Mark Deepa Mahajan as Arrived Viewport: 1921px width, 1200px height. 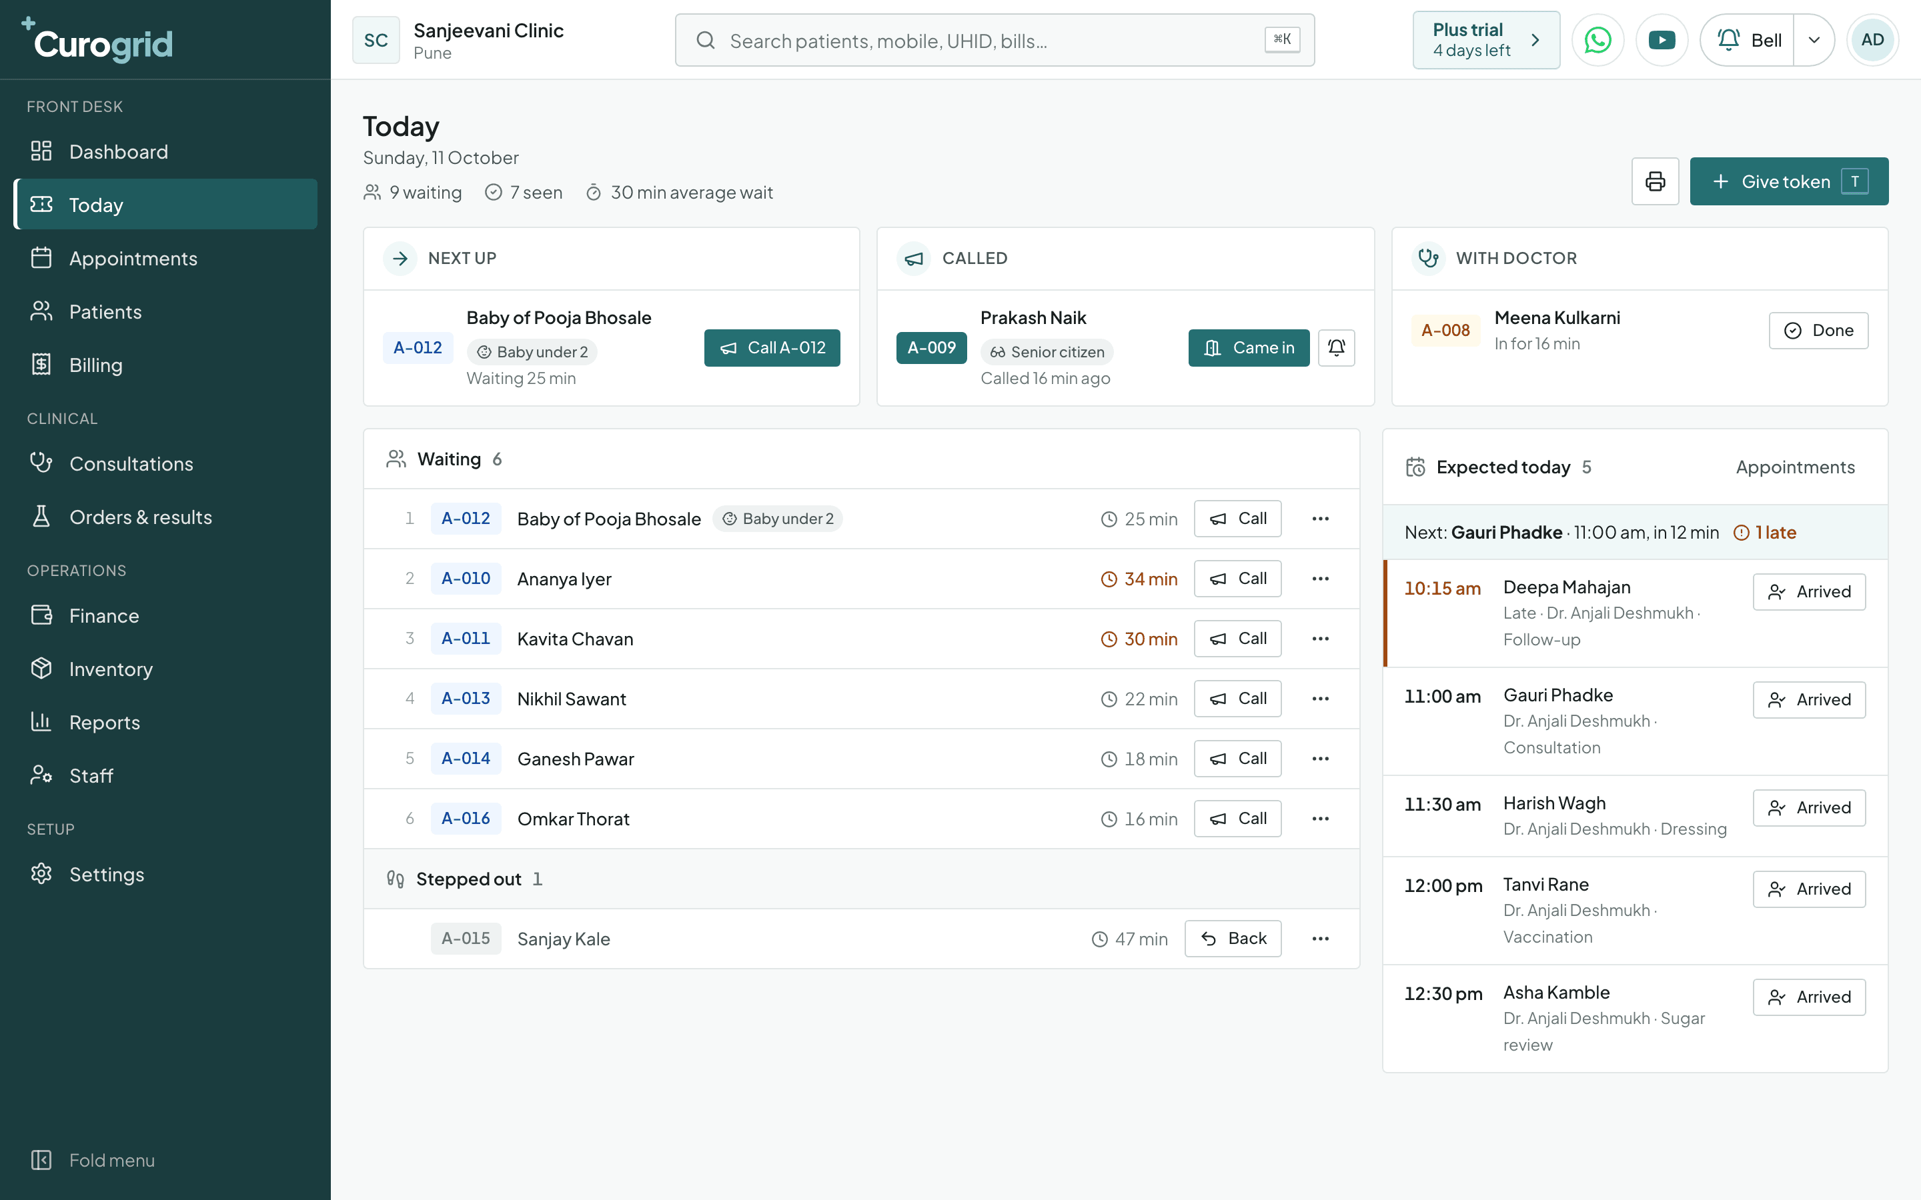1809,592
